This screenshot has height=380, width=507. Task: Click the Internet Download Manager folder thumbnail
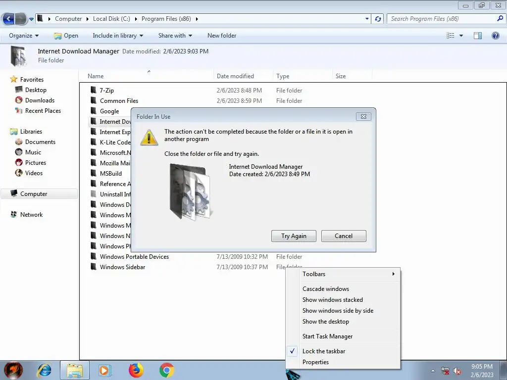click(192, 192)
